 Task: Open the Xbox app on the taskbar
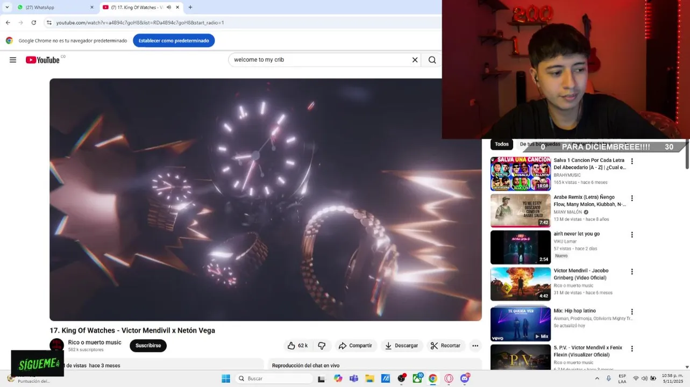tap(417, 378)
